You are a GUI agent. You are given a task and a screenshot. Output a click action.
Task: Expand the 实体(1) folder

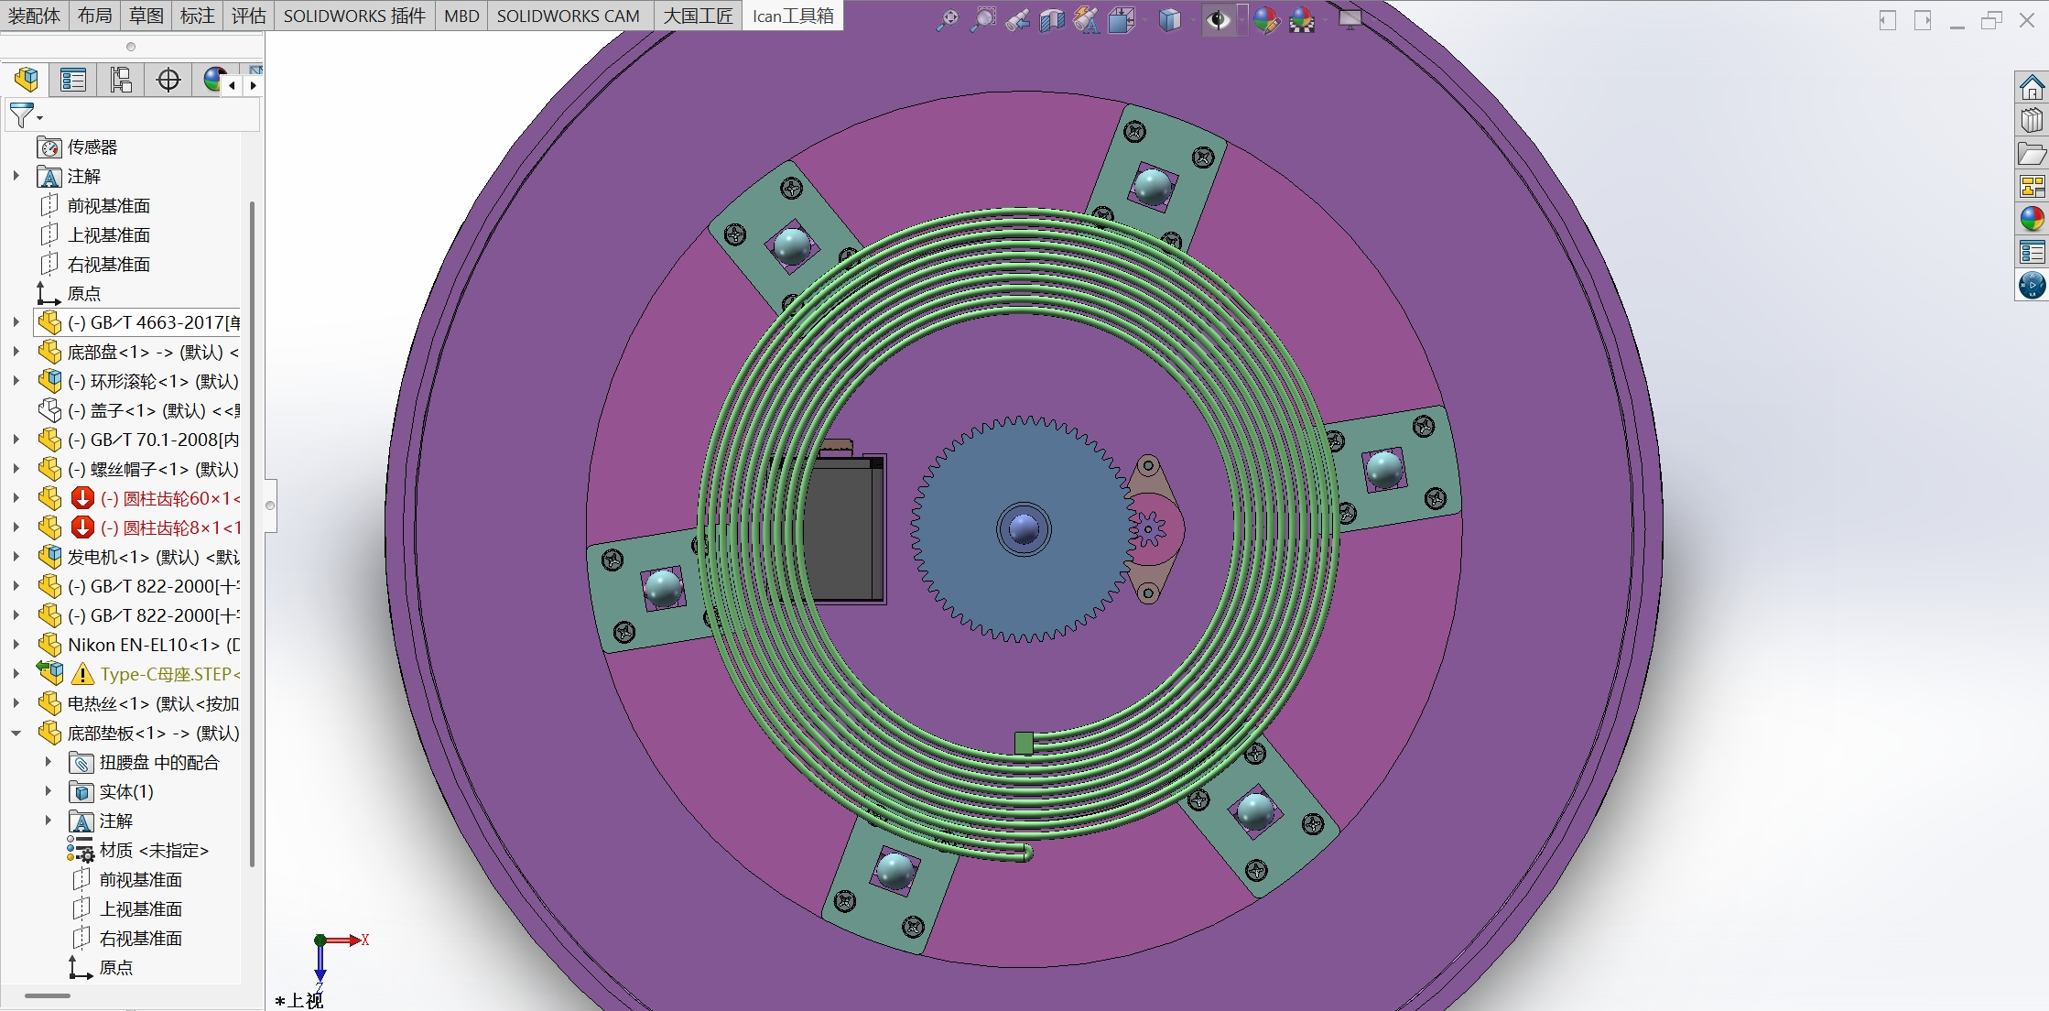coord(49,791)
